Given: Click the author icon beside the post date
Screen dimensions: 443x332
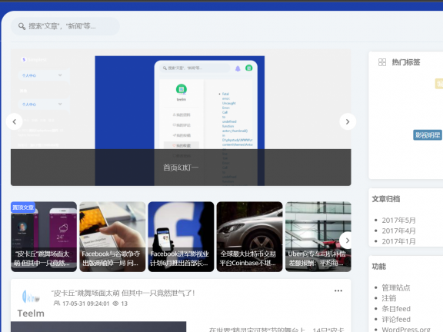Looking at the screenshot, I should click(x=57, y=304).
